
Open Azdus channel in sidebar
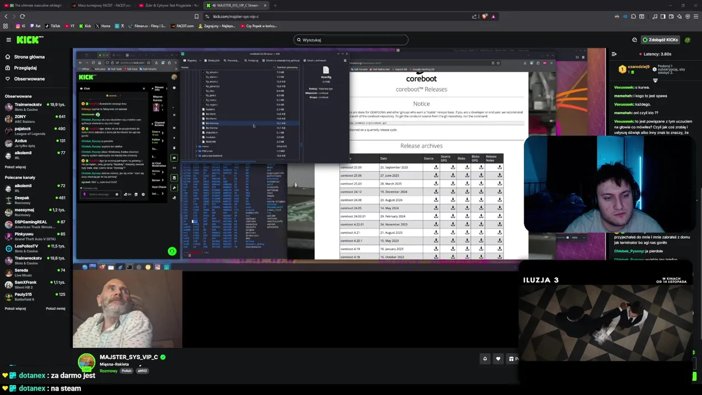tap(35, 143)
